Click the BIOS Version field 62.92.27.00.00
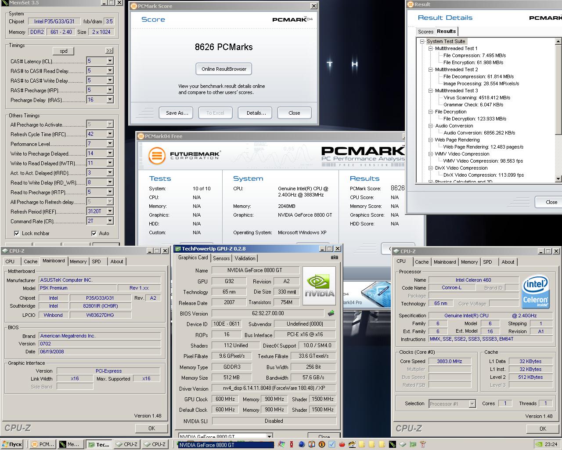Image resolution: width=562 pixels, height=450 pixels. (268, 313)
